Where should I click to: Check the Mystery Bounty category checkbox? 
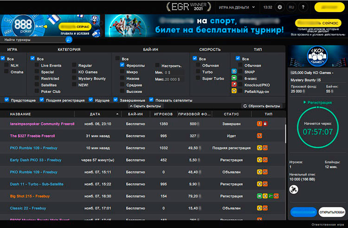(74, 78)
